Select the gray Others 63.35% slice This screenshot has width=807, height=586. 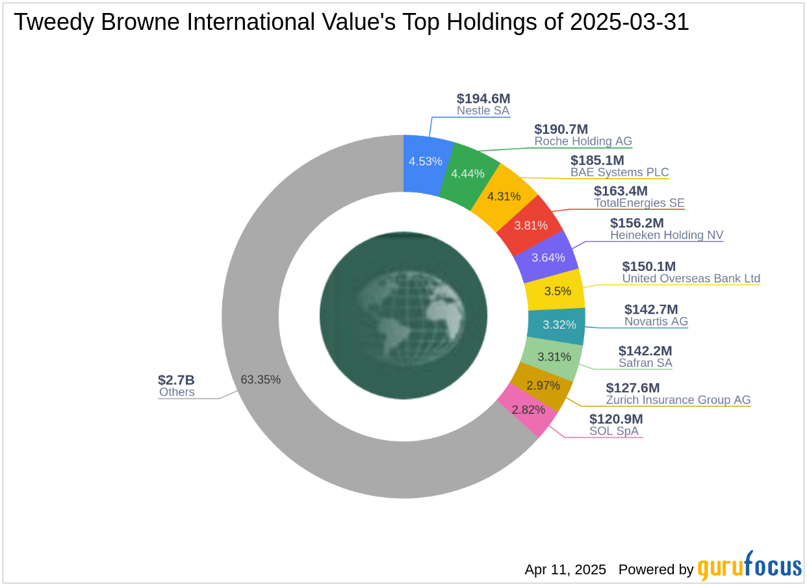[x=260, y=379]
